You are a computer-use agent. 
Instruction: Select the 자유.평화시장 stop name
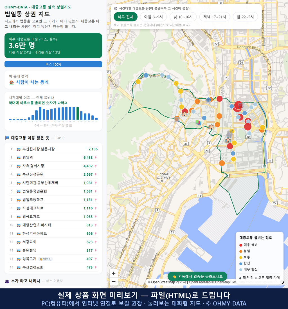click(x=33, y=166)
